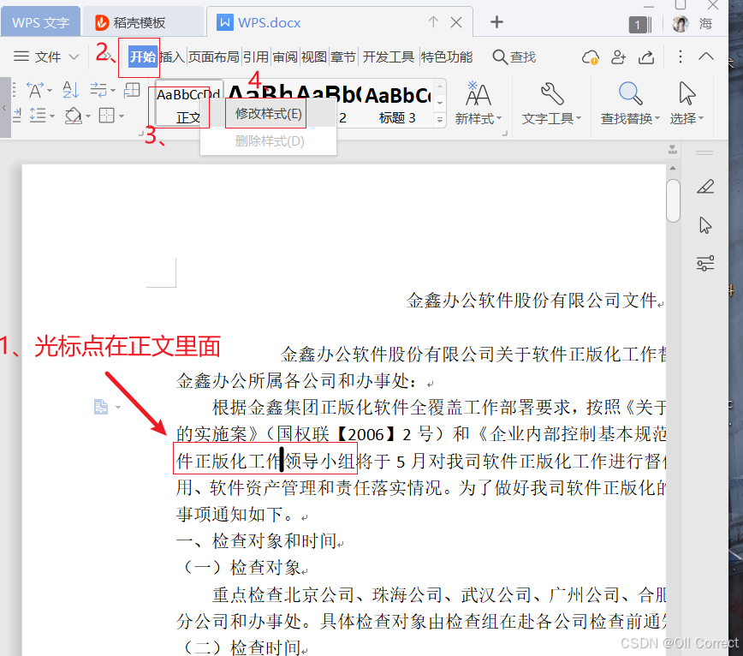The width and height of the screenshot is (743, 656).
Task: Select the 章节 ribbon tab
Action: point(343,57)
